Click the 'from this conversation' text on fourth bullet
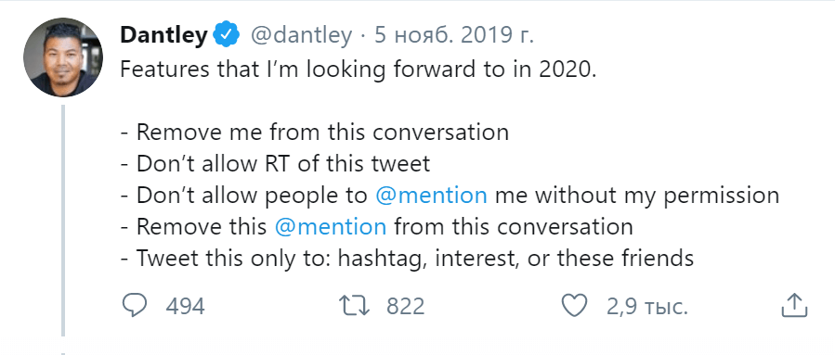This screenshot has width=835, height=355. pos(514,227)
